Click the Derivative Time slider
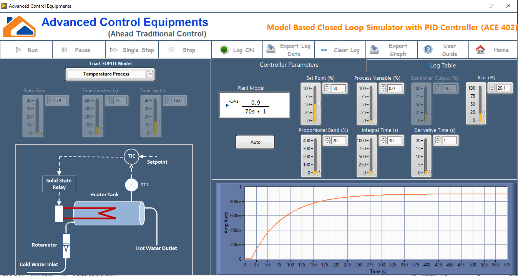Screen dimensions: 518x276 pyautogui.click(x=425, y=156)
